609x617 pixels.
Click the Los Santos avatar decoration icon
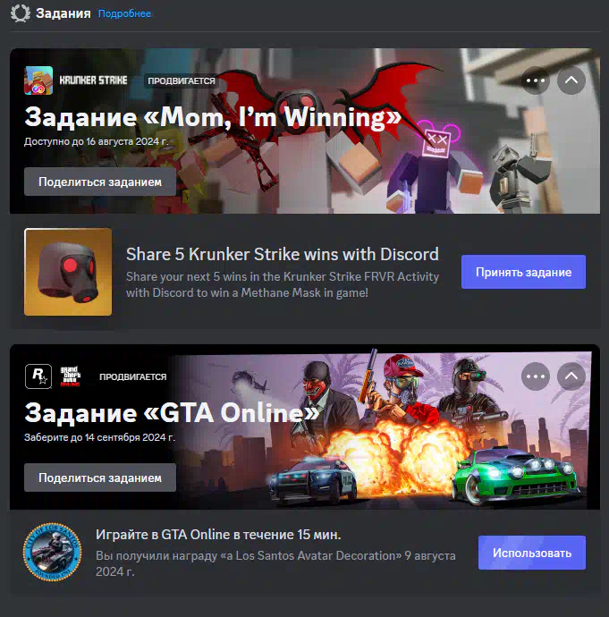pyautogui.click(x=53, y=552)
